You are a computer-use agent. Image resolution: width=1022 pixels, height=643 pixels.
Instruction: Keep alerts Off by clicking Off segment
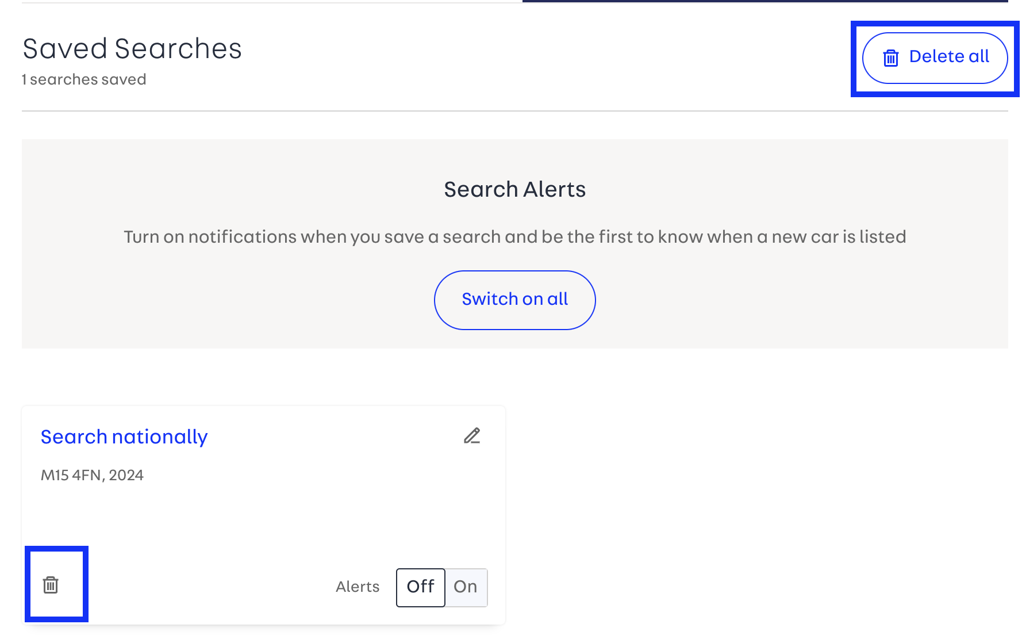pos(420,587)
